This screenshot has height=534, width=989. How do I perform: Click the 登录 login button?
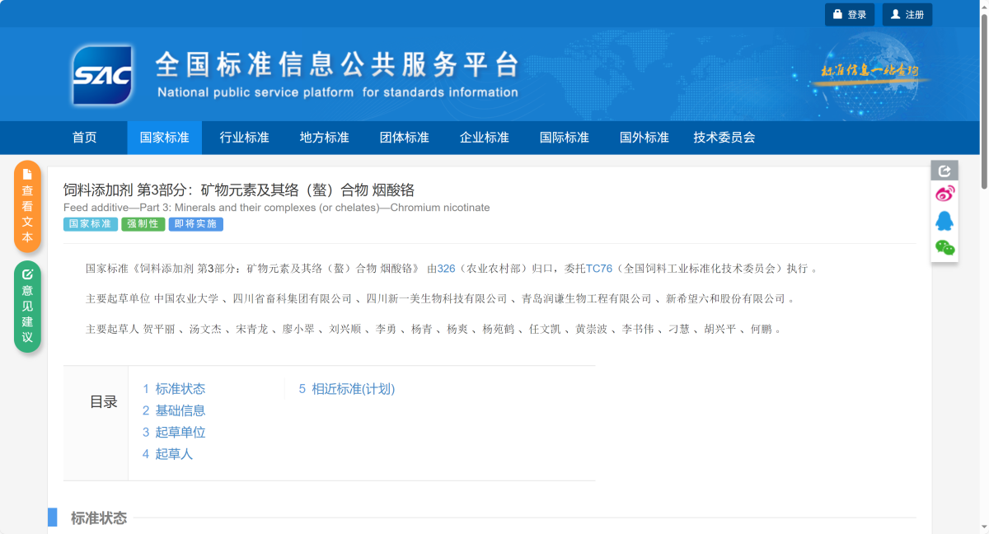click(849, 15)
